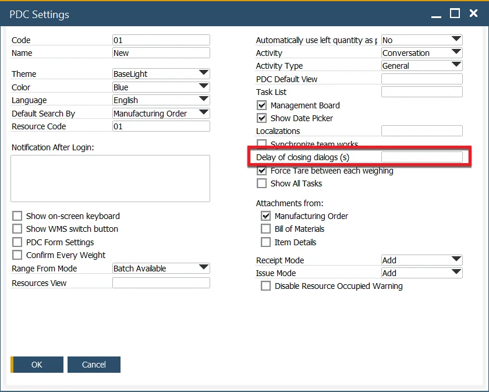Toggle Force Tare between each weighing

[261, 171]
